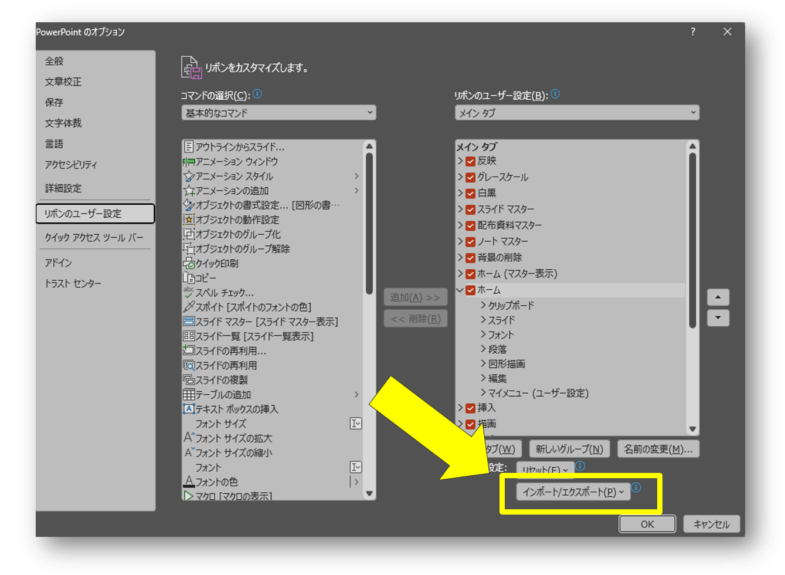Image resolution: width=785 pixels, height=575 pixels.
Task: Select the スライド一覧 grid icon
Action: click(x=189, y=336)
